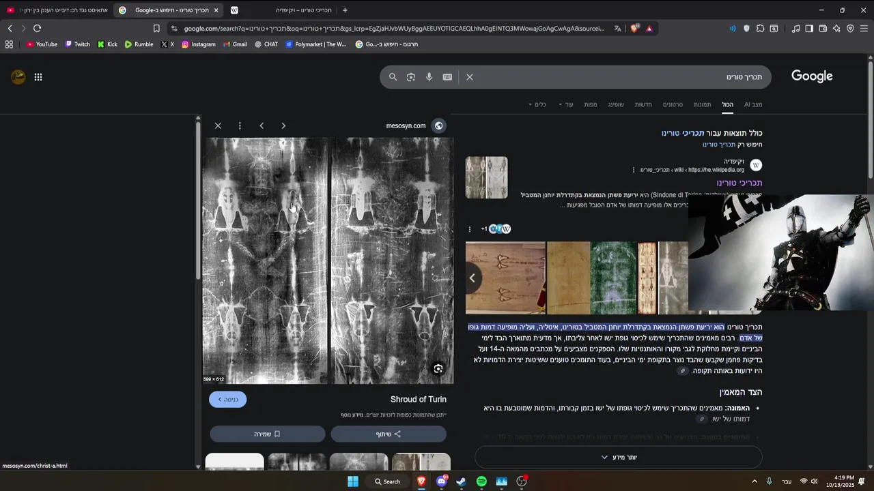
Task: Switch to מצב AI tab
Action: [x=753, y=104]
